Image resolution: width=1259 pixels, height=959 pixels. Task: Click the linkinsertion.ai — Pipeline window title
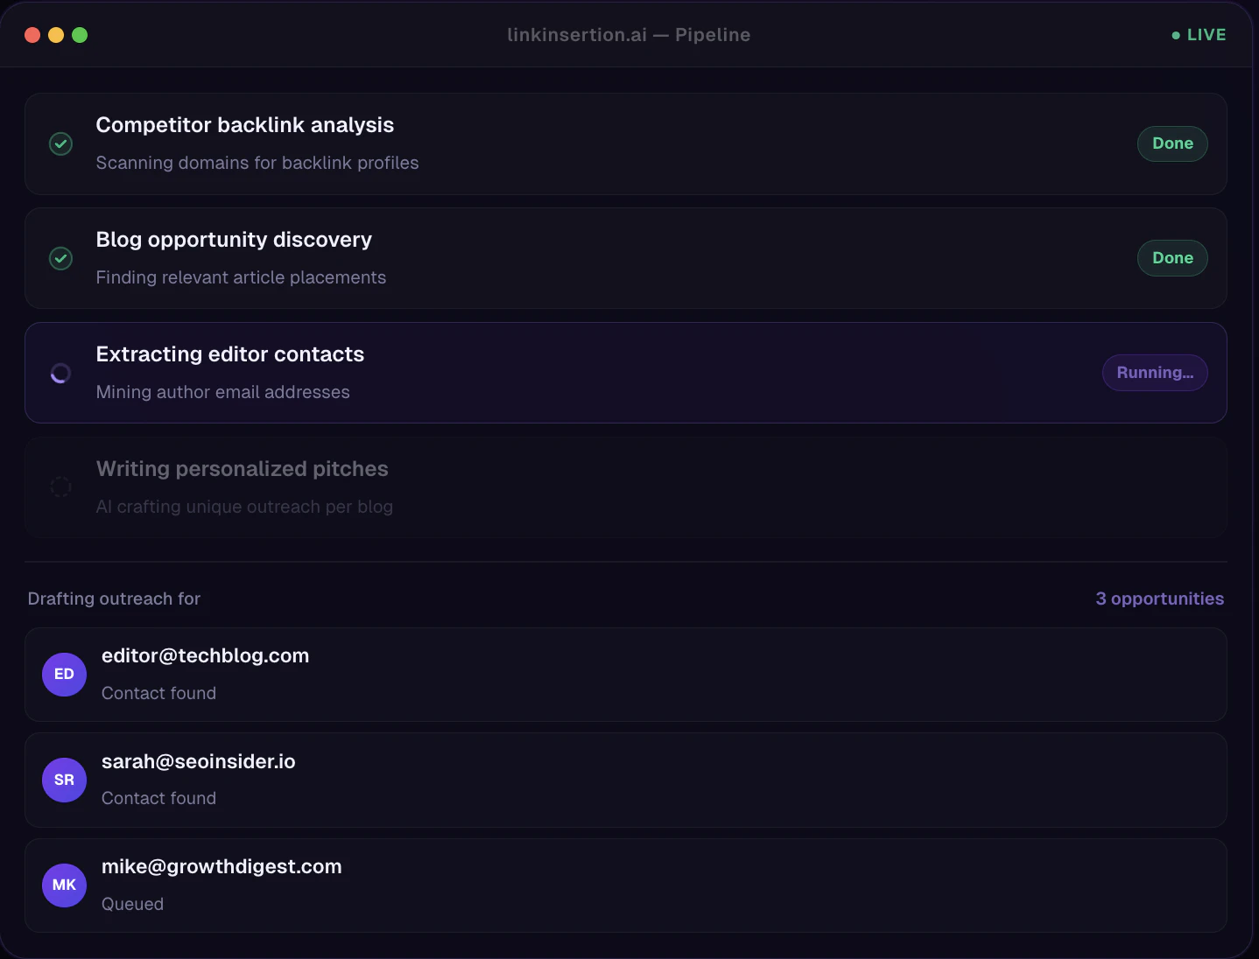tap(629, 35)
